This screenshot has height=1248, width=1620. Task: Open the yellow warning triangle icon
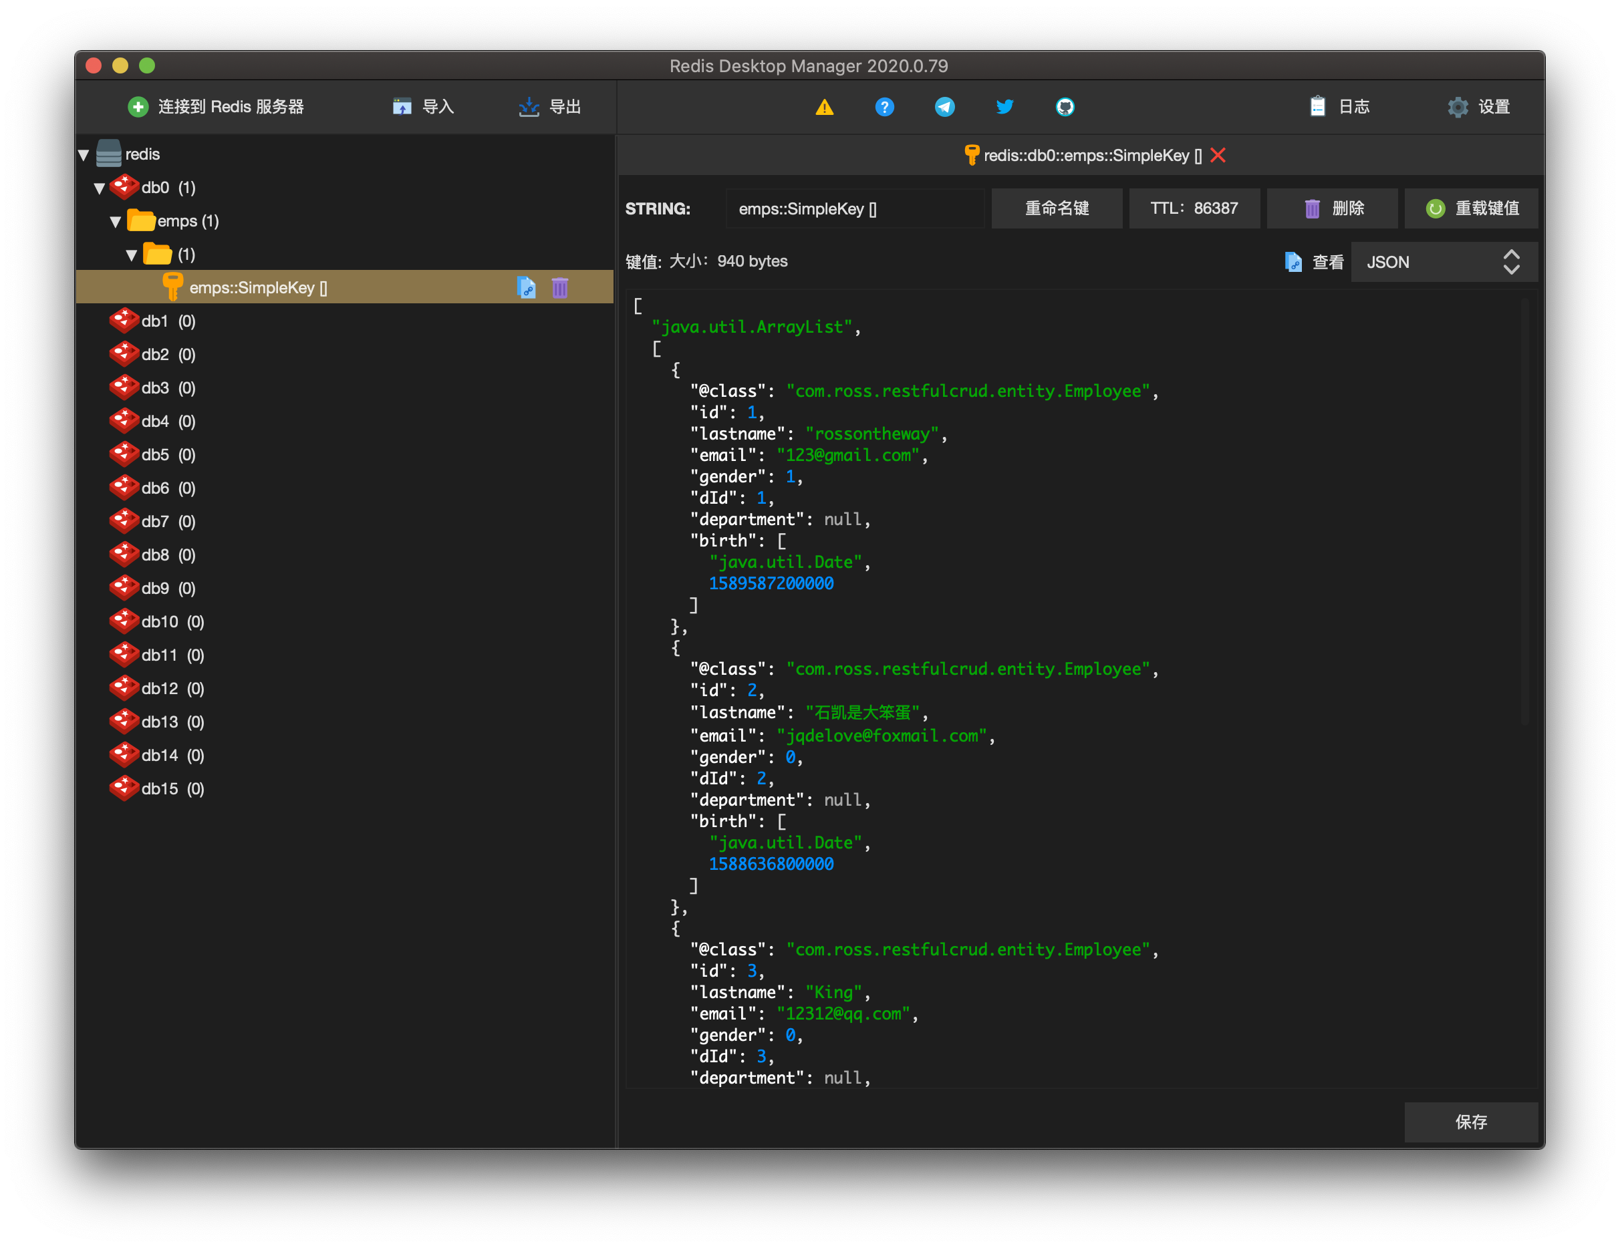tap(824, 108)
